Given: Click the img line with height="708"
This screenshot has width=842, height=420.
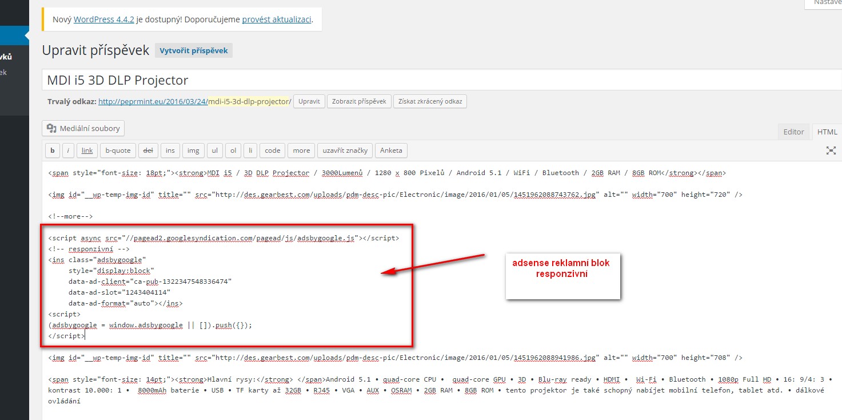Looking at the screenshot, I should (x=396, y=358).
